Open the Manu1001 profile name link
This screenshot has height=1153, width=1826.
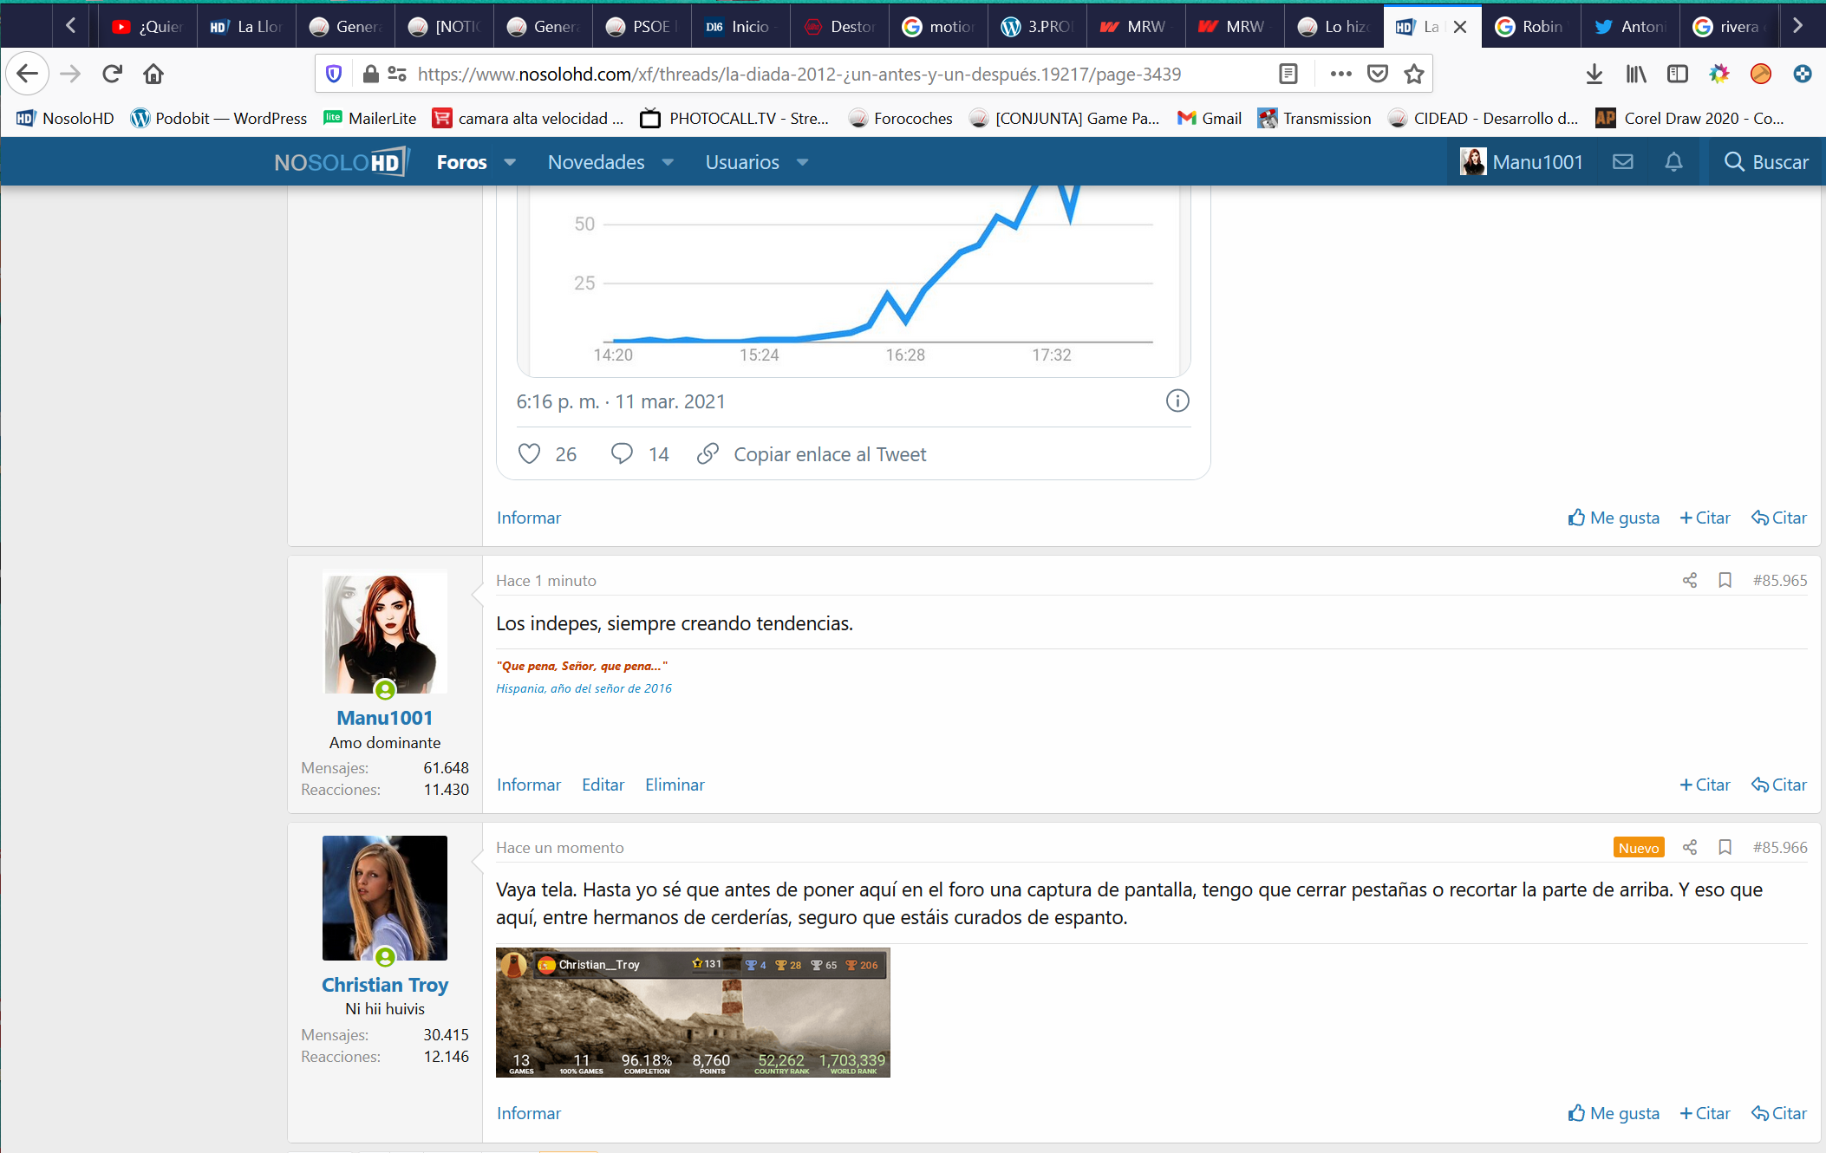(x=384, y=718)
